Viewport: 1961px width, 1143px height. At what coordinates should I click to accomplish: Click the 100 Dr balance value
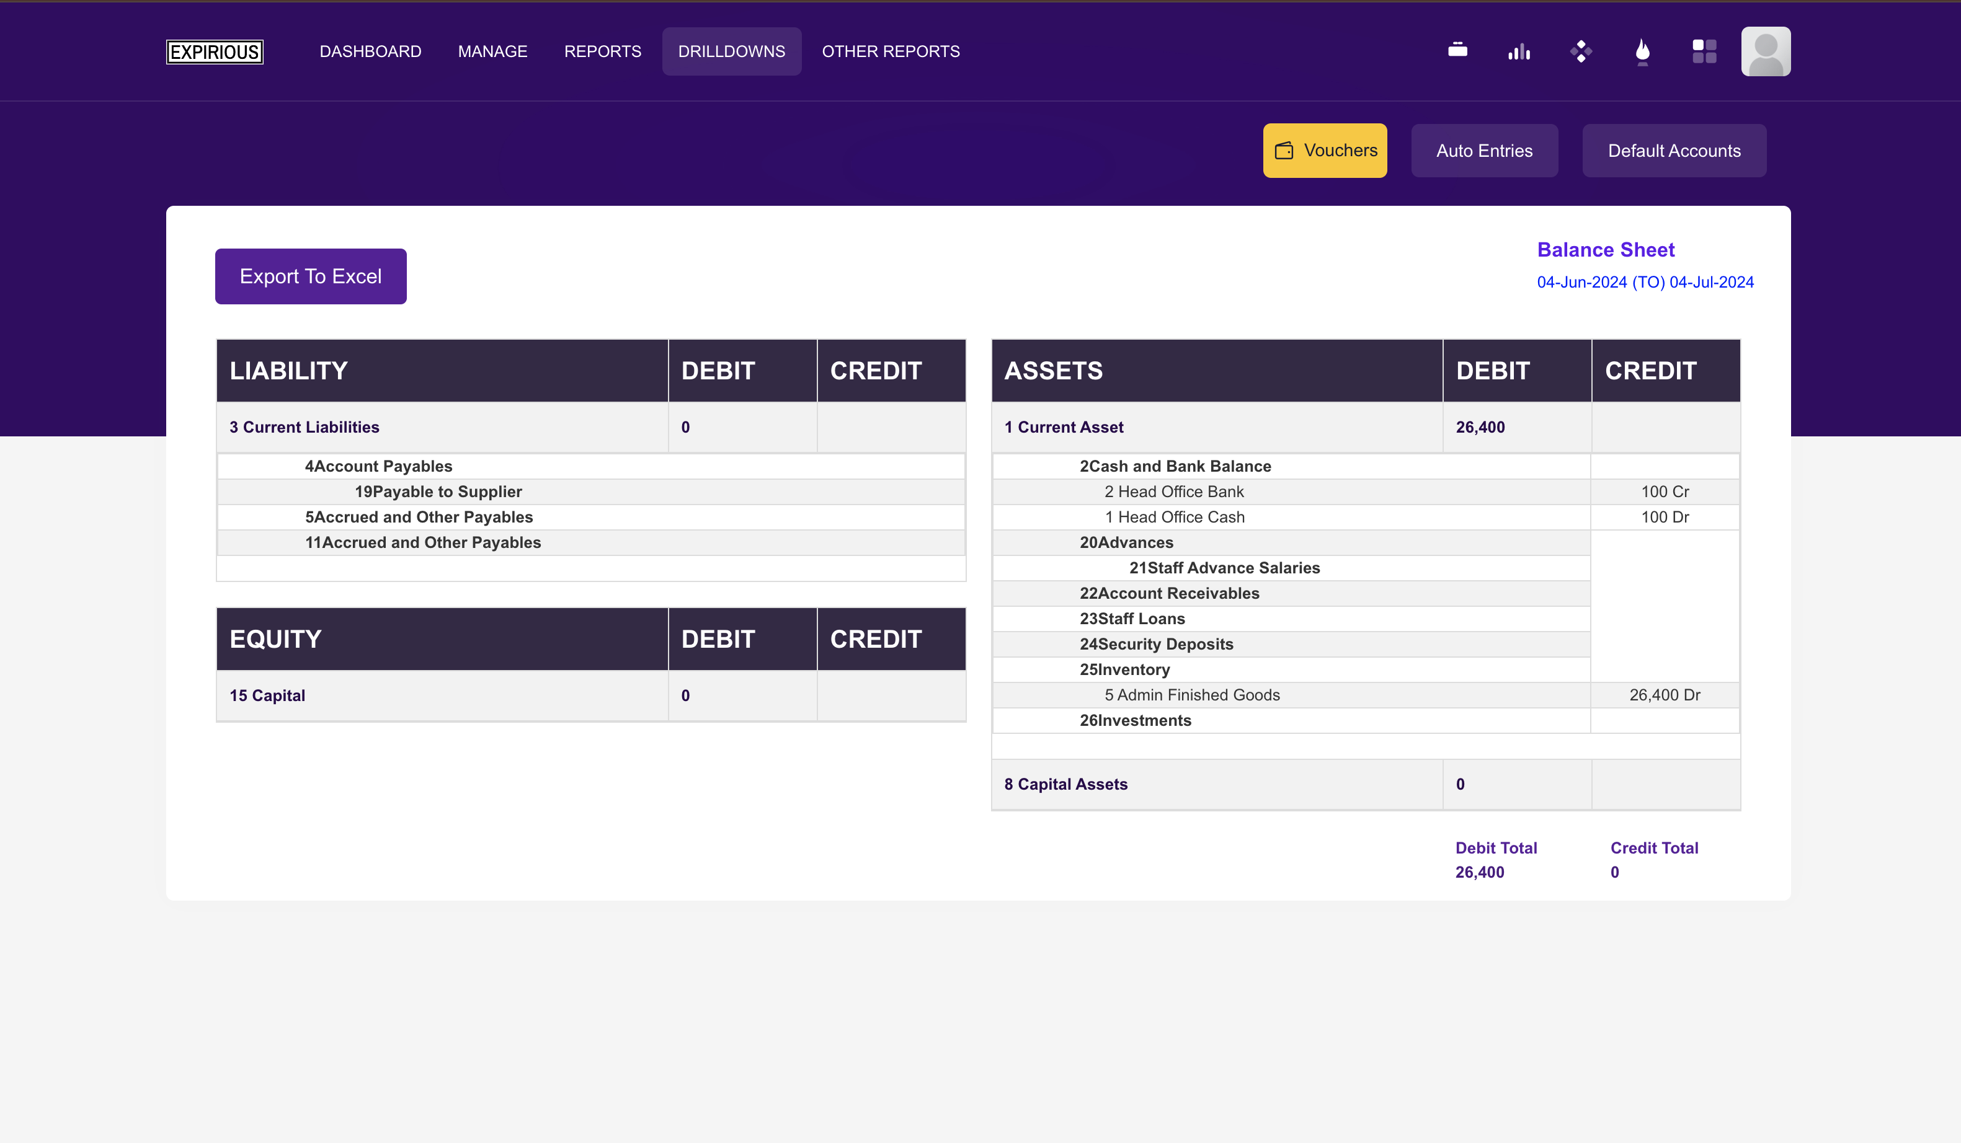click(x=1665, y=517)
